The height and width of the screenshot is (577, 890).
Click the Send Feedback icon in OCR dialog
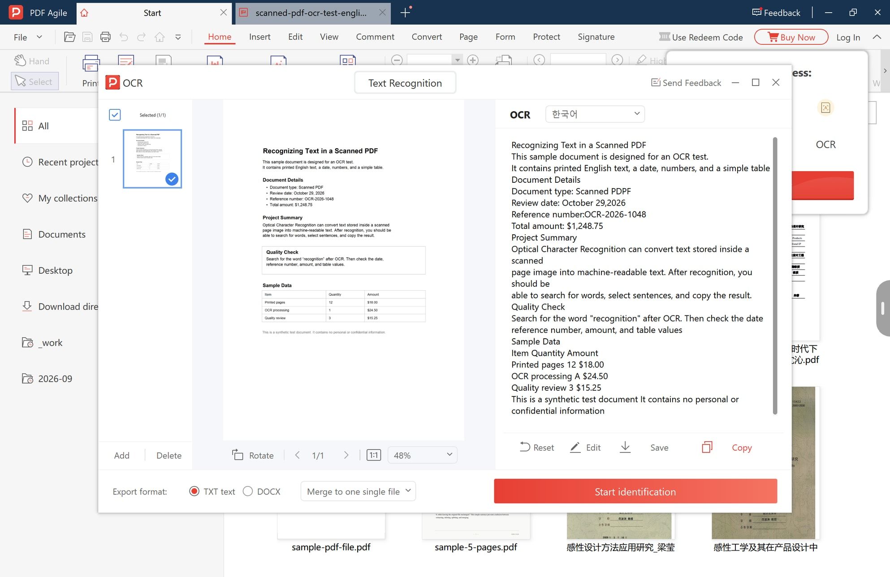(x=656, y=82)
